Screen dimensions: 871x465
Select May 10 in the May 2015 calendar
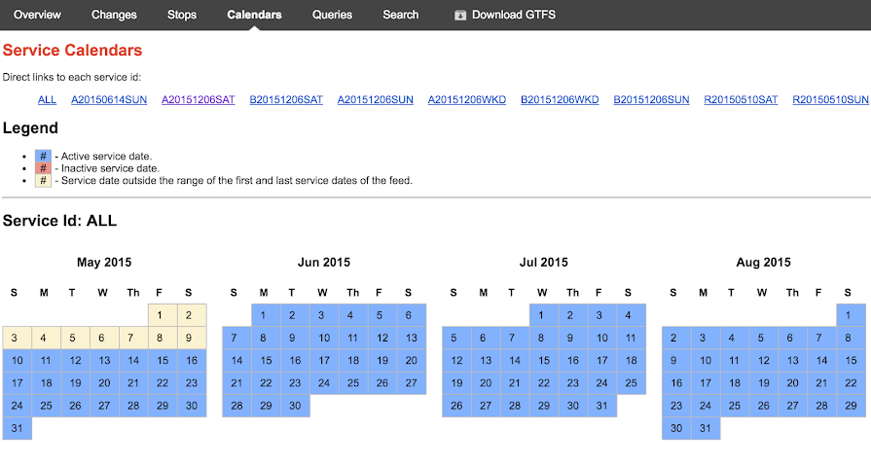click(18, 361)
